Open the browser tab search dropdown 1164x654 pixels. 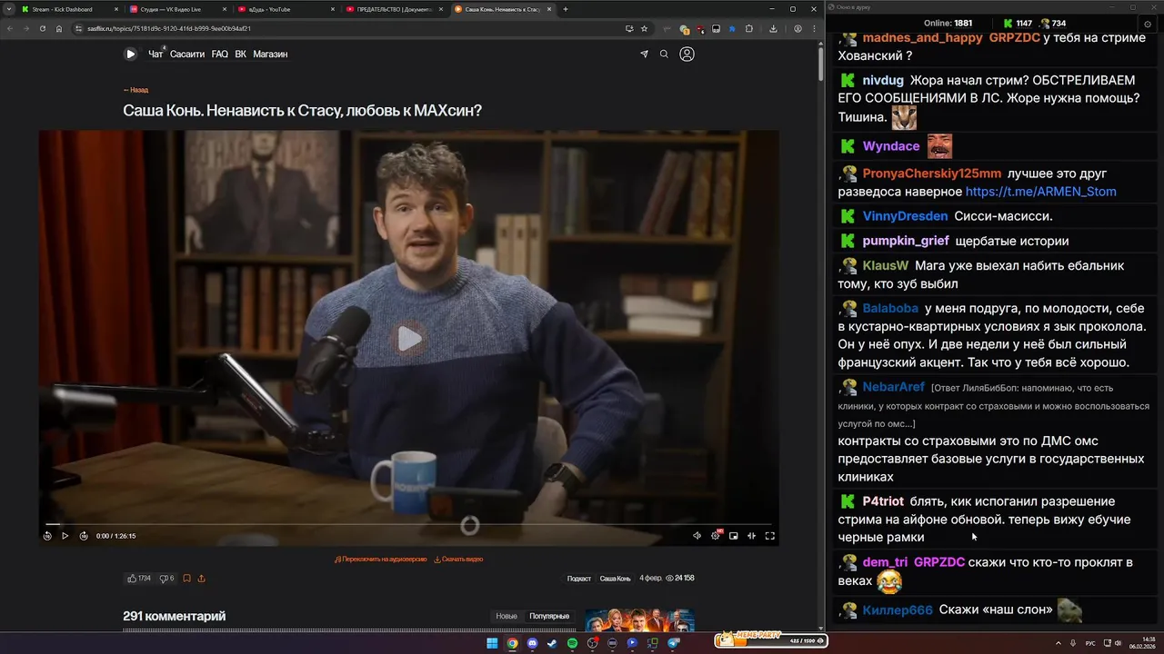(8, 9)
